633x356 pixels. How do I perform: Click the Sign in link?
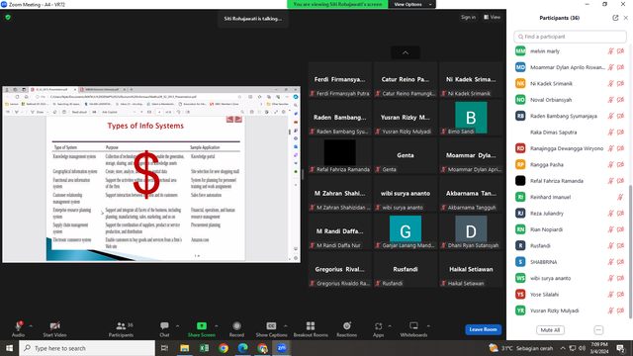[x=468, y=17]
